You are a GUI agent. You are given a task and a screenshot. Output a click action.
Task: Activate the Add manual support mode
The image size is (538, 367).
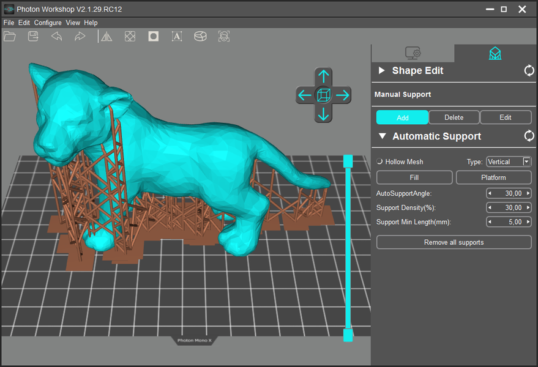coord(402,117)
